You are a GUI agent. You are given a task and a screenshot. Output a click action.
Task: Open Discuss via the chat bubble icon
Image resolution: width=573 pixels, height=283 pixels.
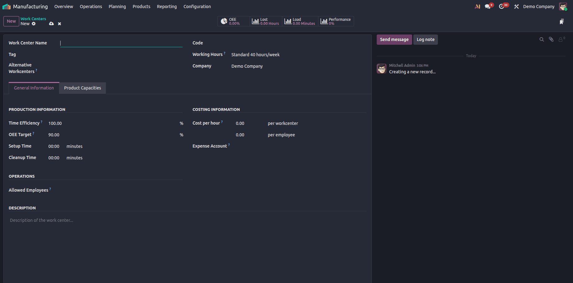487,6
